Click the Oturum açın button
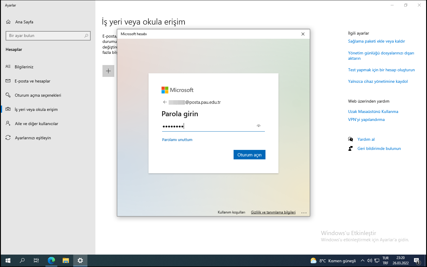This screenshot has width=427, height=267. point(250,155)
